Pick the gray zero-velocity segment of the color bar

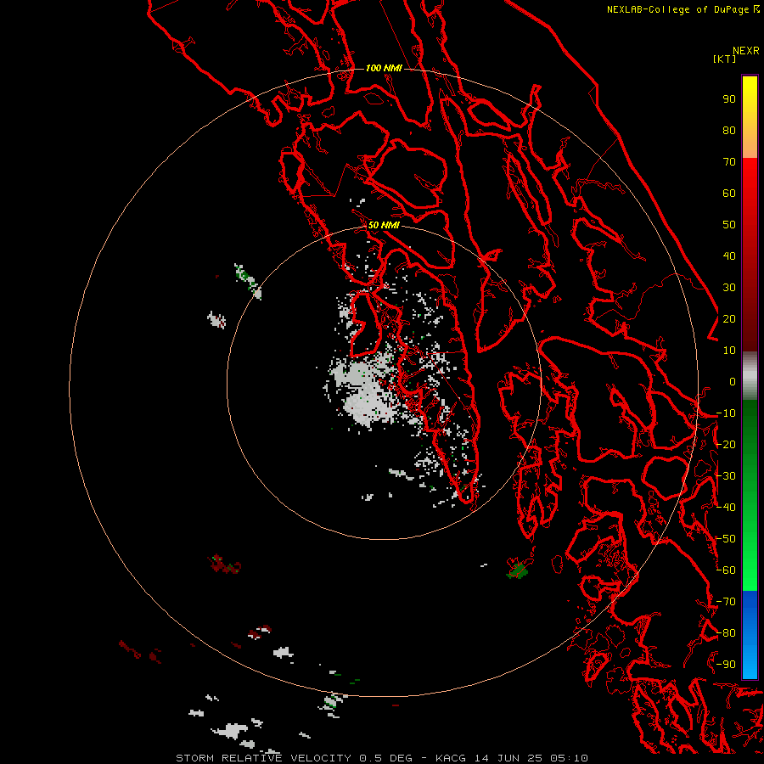coord(750,376)
